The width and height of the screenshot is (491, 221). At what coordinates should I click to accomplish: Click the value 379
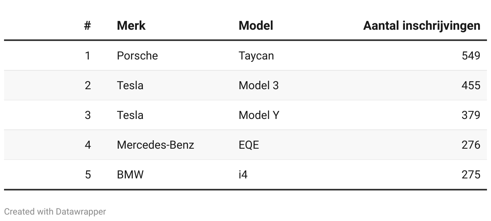471,115
